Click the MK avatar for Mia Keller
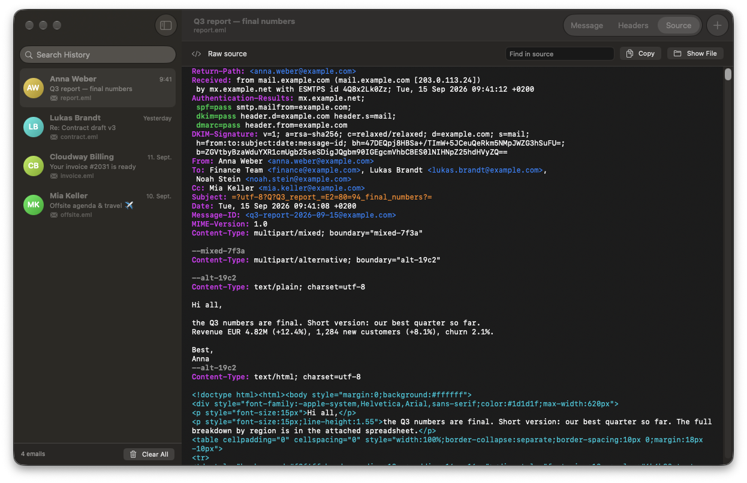 pos(33,204)
